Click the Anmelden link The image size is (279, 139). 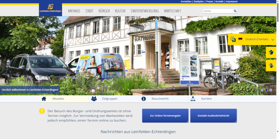coord(186,1)
